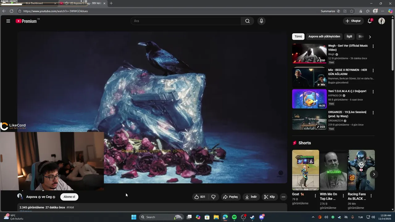Open the HYPNOS CR video thumbnail
The height and width of the screenshot is (222, 395).
[x=309, y=99]
